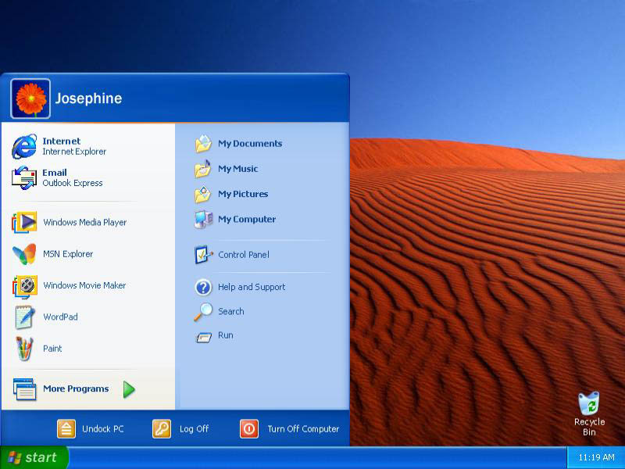
Task: Click the My Documents folder icon
Action: (203, 144)
